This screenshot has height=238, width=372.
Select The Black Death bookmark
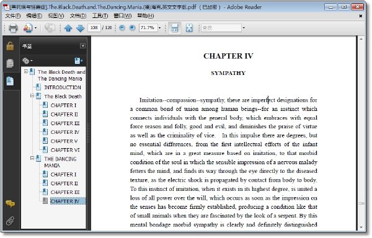tap(63, 97)
